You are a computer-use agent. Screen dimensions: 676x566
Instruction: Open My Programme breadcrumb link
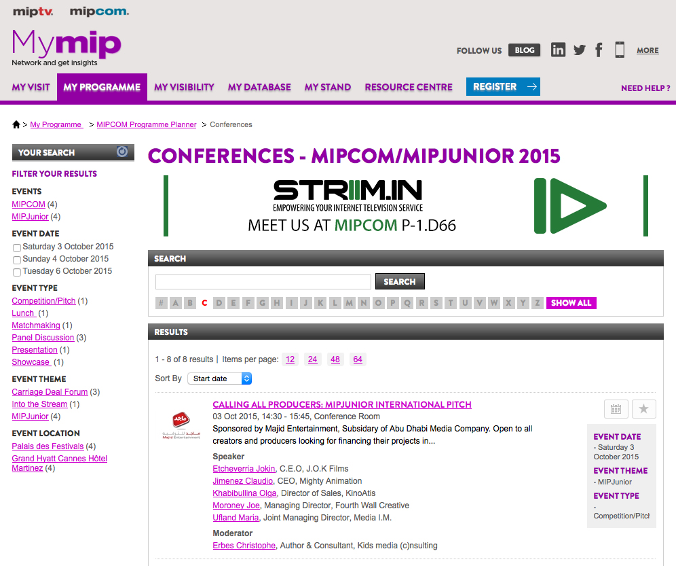56,124
